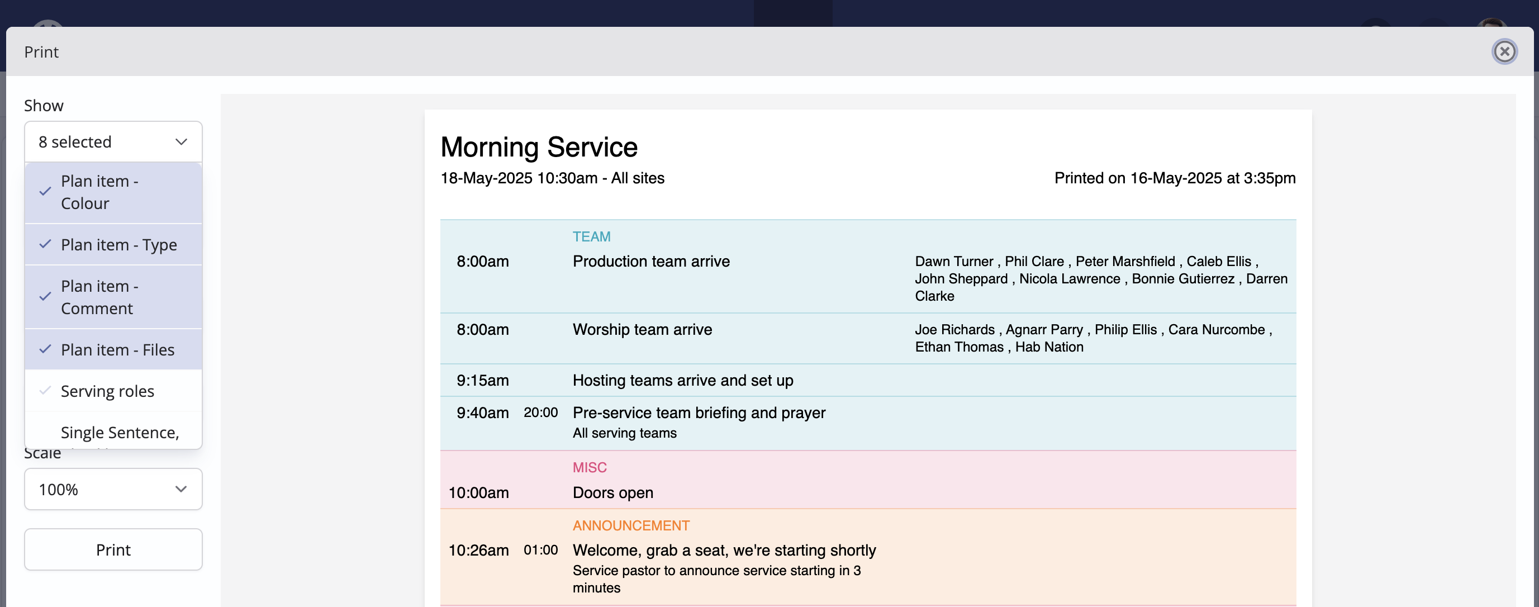Click the 10:26am time cell
This screenshot has height=607, width=1539.
(x=478, y=549)
